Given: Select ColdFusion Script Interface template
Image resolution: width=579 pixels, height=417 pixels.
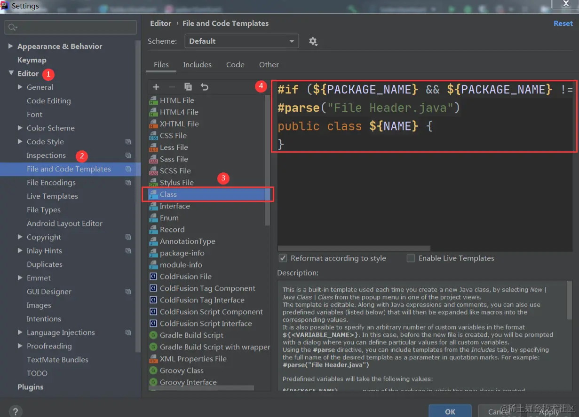Looking at the screenshot, I should pyautogui.click(x=206, y=324).
